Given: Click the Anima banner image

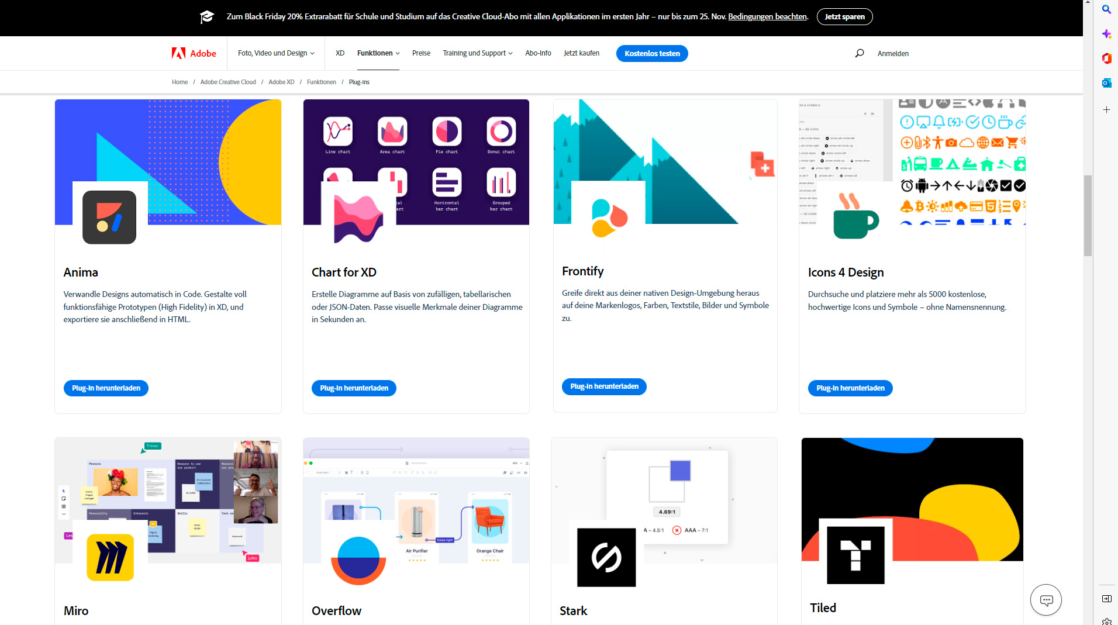Looking at the screenshot, I should [x=168, y=162].
